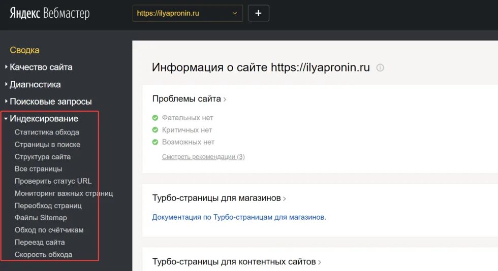
Task: Click the Возможных нет text
Action: (x=188, y=142)
